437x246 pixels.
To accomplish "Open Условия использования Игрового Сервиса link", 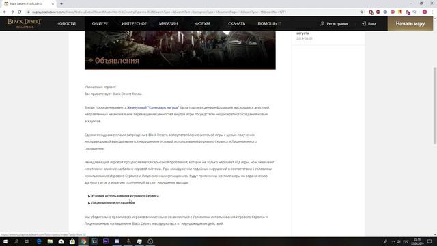I will [125, 196].
